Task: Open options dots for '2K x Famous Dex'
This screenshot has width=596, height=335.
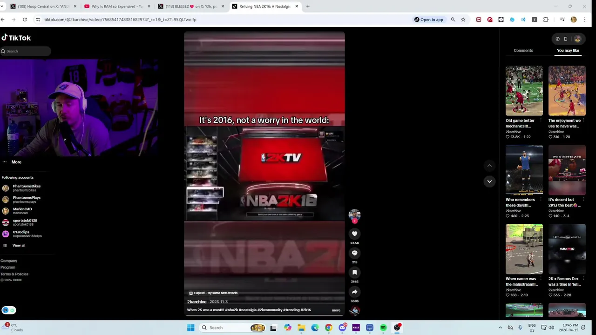Action: click(583, 279)
